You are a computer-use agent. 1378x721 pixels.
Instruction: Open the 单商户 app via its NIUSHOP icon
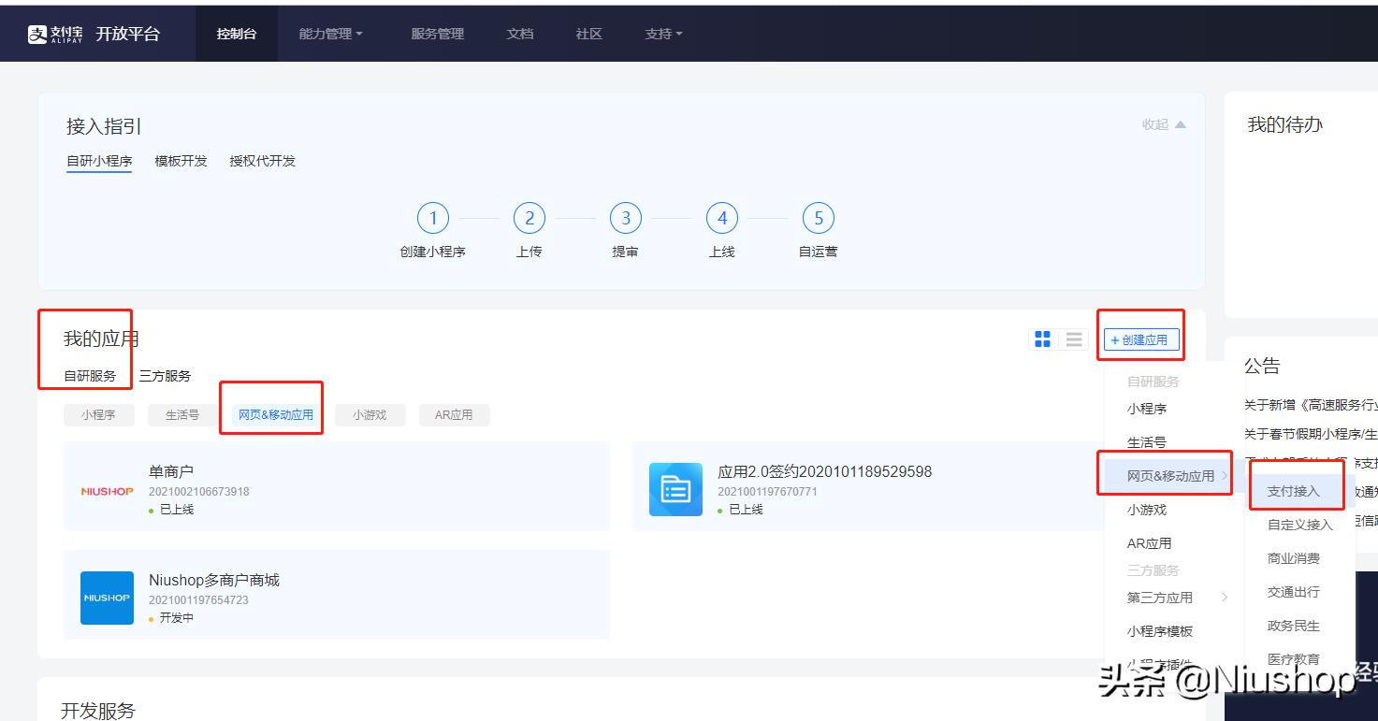click(x=106, y=490)
